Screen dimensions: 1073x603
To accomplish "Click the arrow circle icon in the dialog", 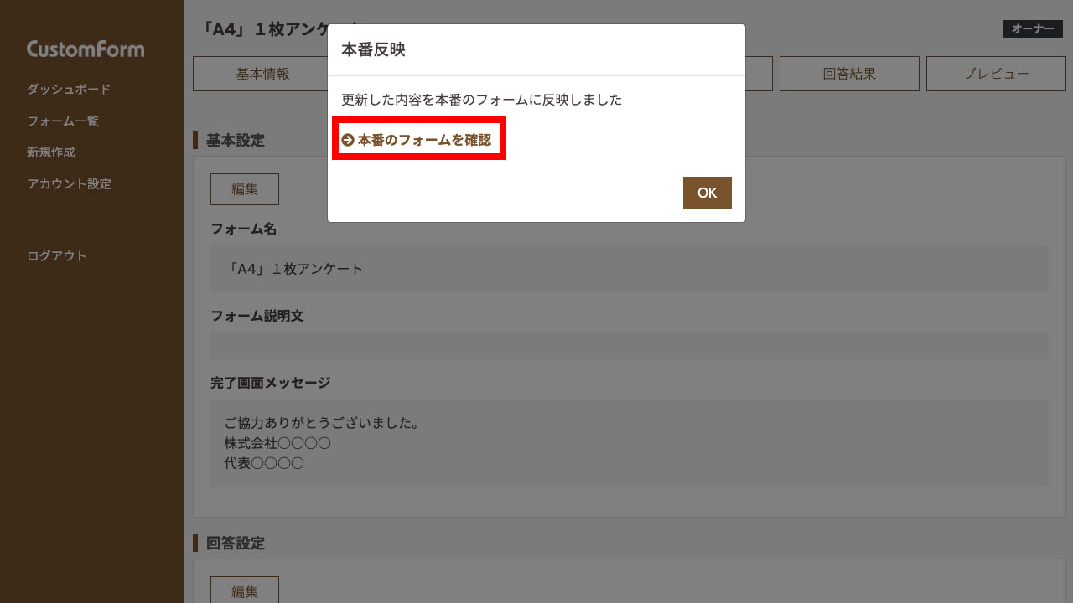I will point(348,140).
